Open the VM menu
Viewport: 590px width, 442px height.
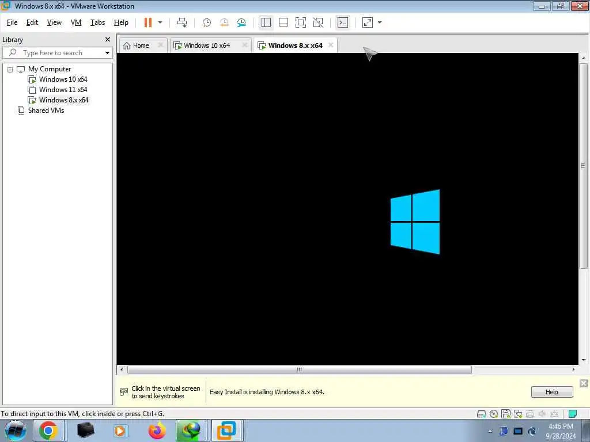(x=76, y=22)
